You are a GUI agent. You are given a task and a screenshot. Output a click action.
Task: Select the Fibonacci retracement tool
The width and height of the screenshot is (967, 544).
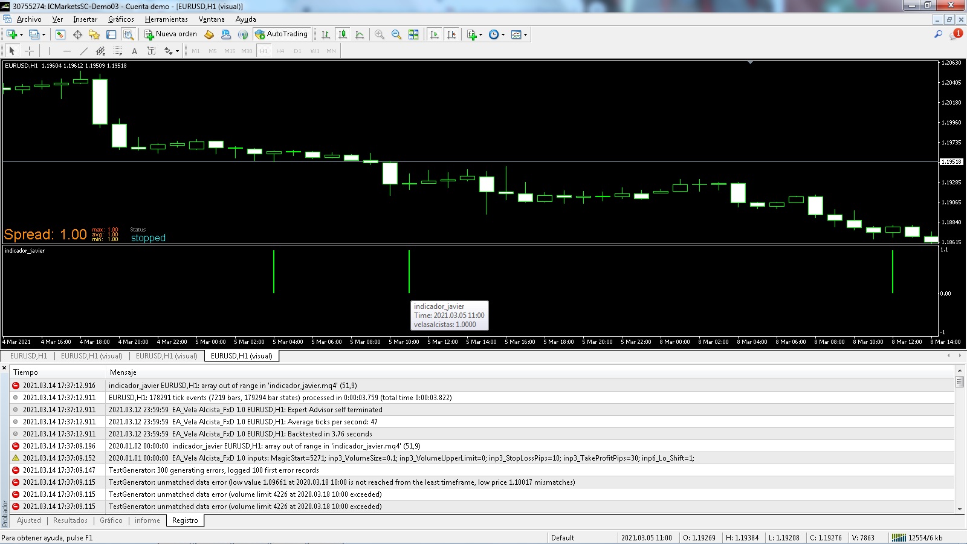click(x=117, y=51)
